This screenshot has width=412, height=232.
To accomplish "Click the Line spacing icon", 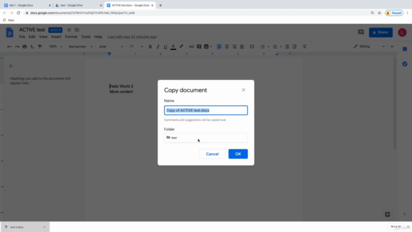I will pos(252,46).
